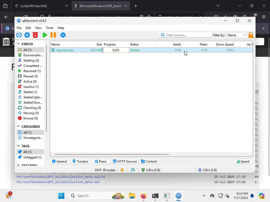Open the Edit menu in qBittorrent
This screenshot has height=202, width=270.
point(28,28)
